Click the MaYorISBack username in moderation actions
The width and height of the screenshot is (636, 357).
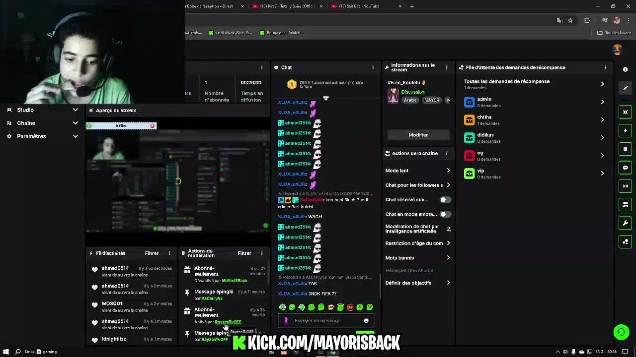tap(235, 281)
